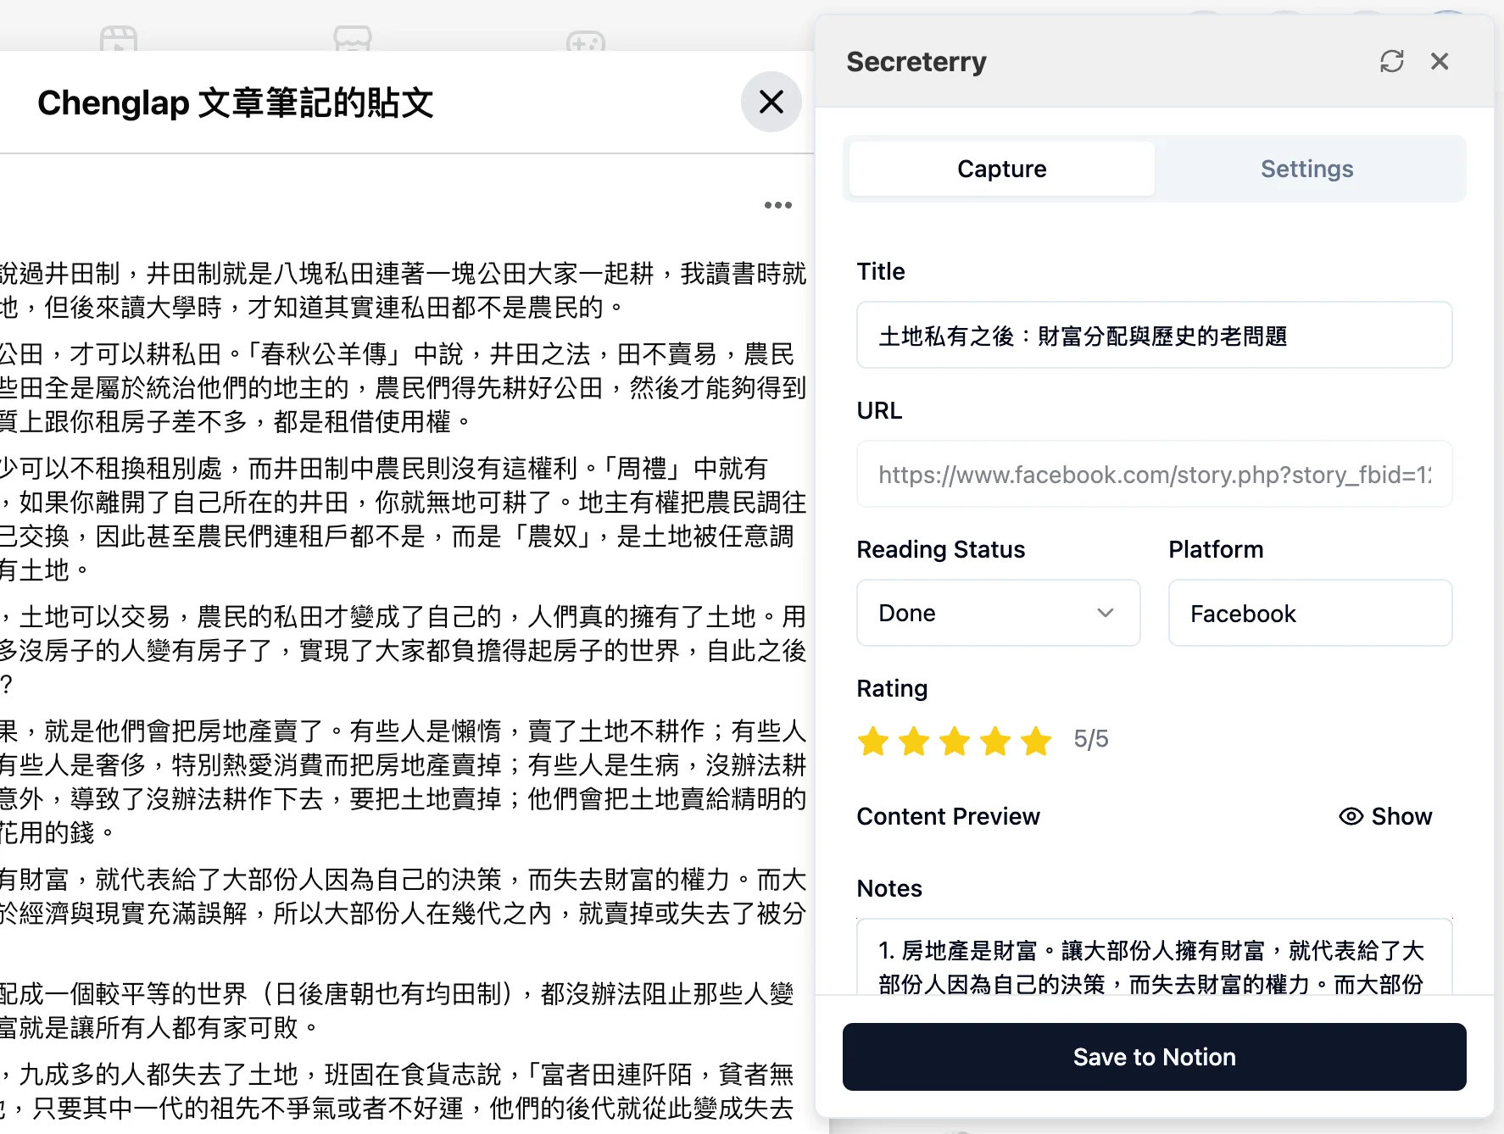Screen dimensions: 1504x1134
Task: Open the post's three-dot options menu
Action: pos(777,203)
